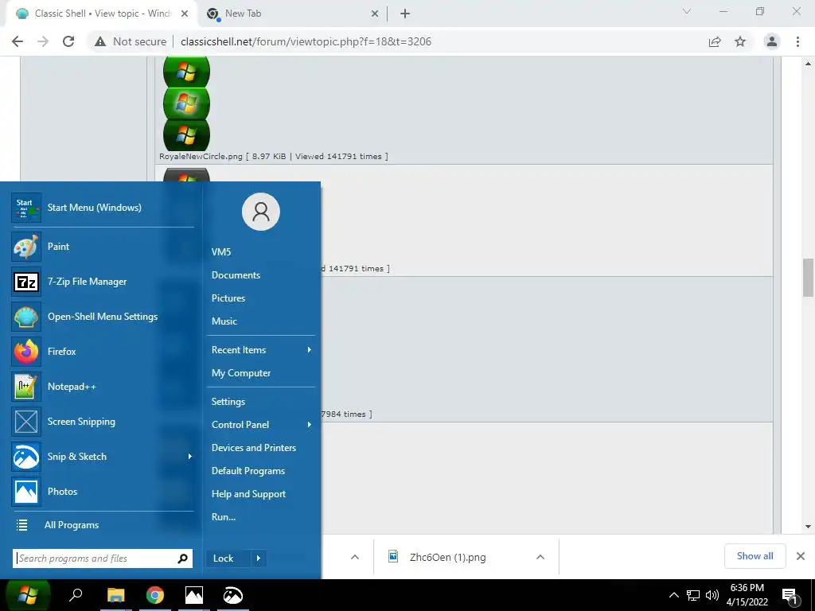
Task: Go back to previous page
Action: click(x=18, y=41)
